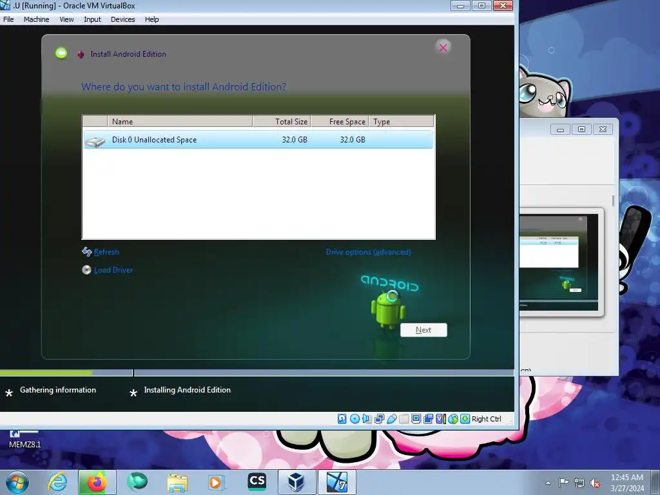Screen dimensions: 660x495
Task: Open the CS taskbar application
Action: point(257,481)
